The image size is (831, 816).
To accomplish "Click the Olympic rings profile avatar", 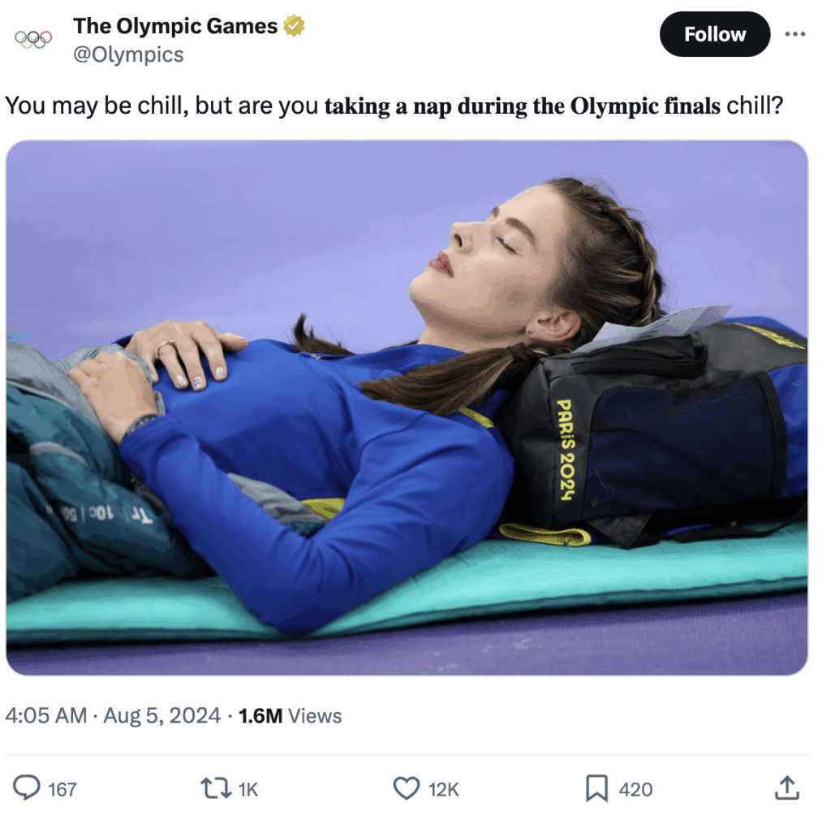I will coord(32,39).
